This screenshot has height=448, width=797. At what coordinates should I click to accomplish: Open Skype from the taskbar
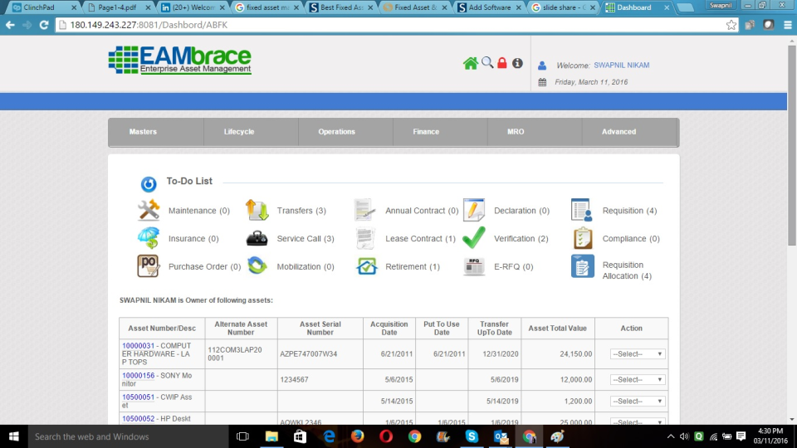(x=472, y=436)
